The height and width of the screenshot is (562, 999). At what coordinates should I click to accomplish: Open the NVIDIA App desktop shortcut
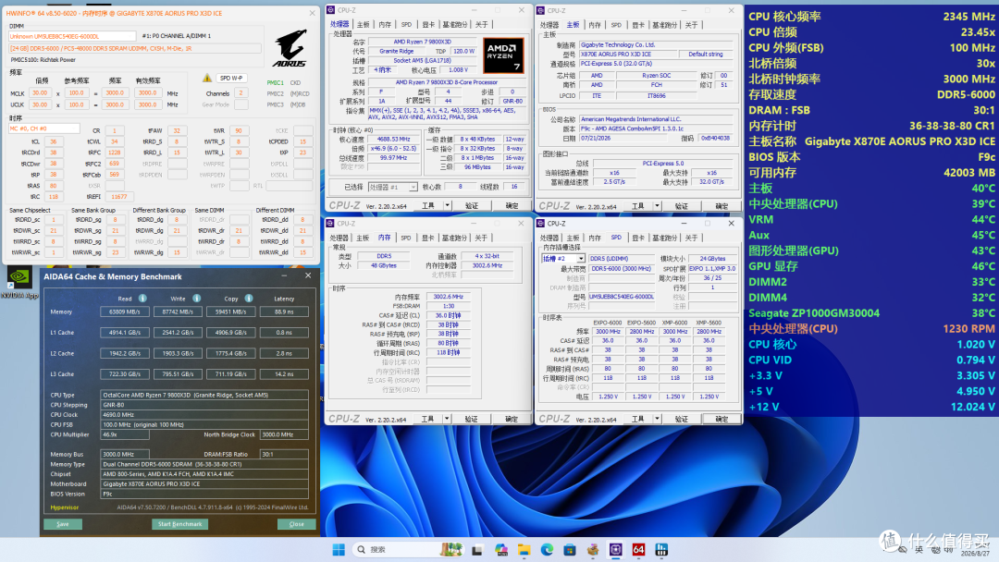19,280
